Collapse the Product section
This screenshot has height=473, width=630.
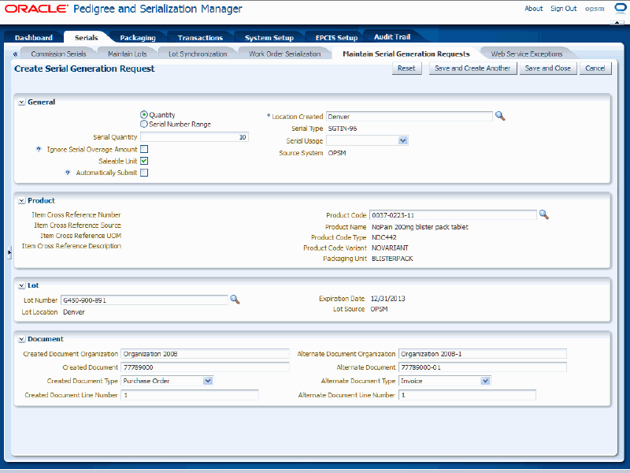[22, 201]
